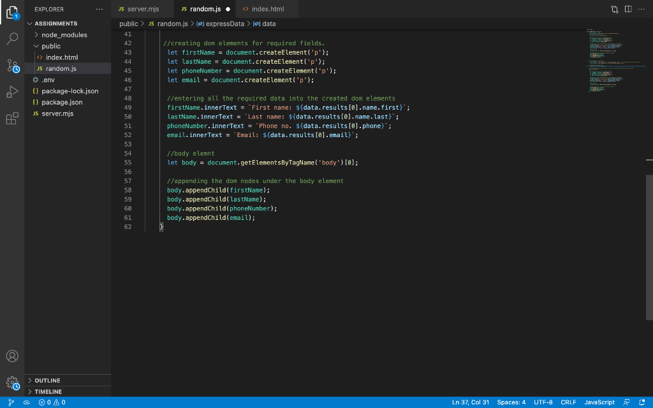The width and height of the screenshot is (653, 408).
Task: Open the Run and Debug view
Action: [12, 92]
